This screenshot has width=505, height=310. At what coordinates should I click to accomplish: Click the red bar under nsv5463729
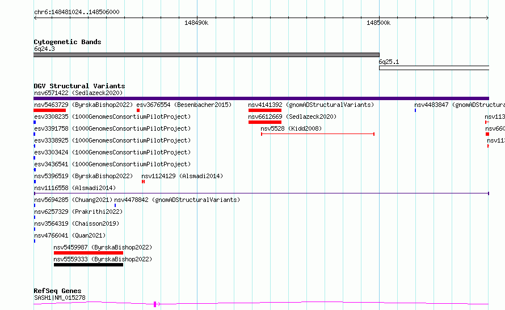pyautogui.click(x=49, y=110)
